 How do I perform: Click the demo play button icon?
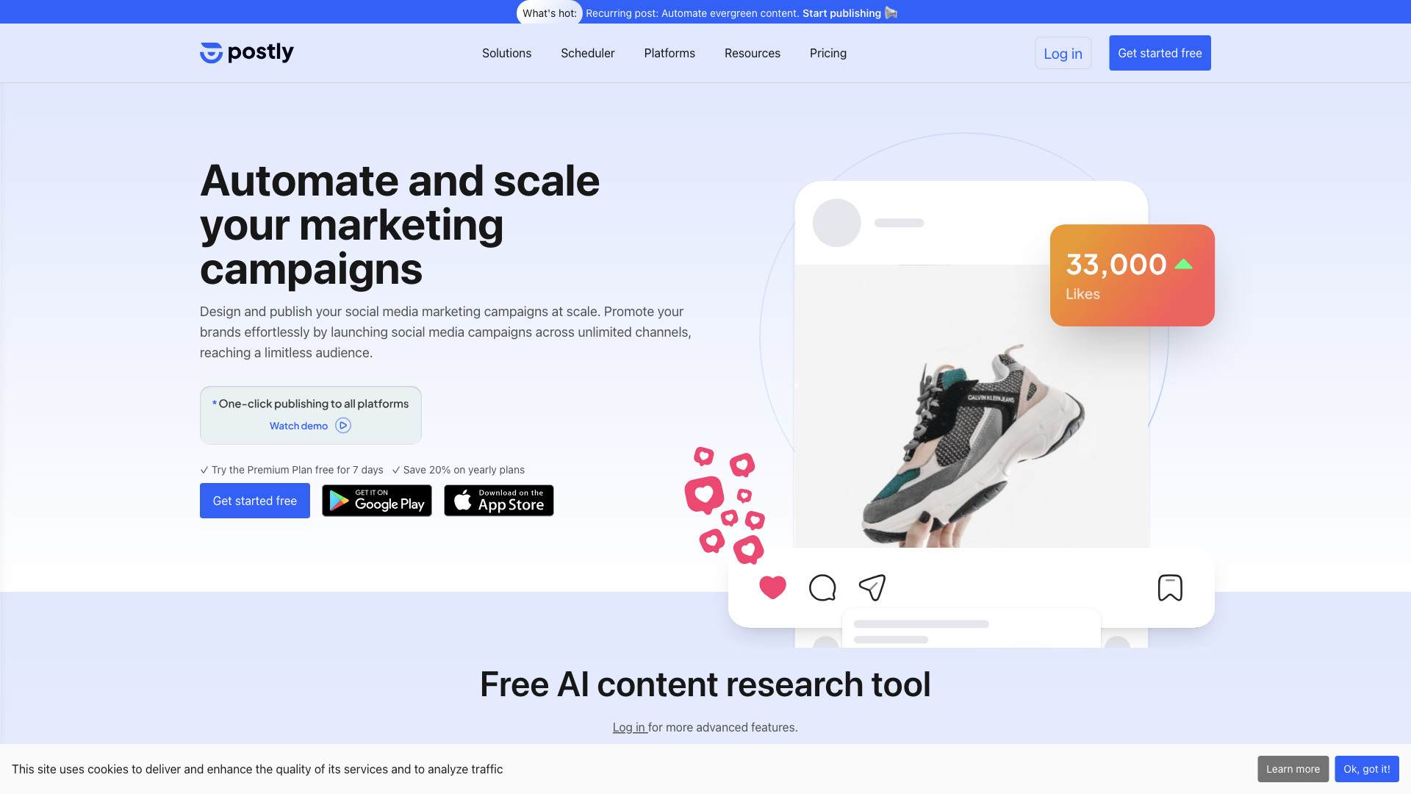[343, 426]
